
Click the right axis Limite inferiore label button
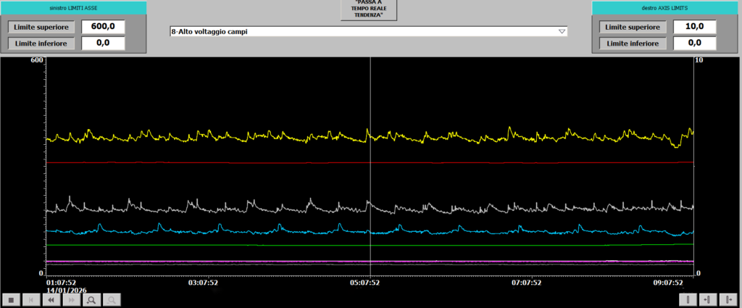pos(633,43)
